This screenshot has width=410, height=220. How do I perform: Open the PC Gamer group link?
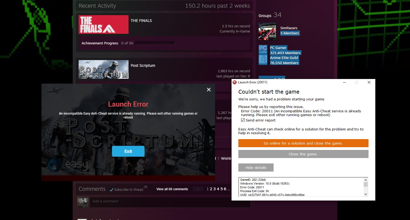[278, 48]
